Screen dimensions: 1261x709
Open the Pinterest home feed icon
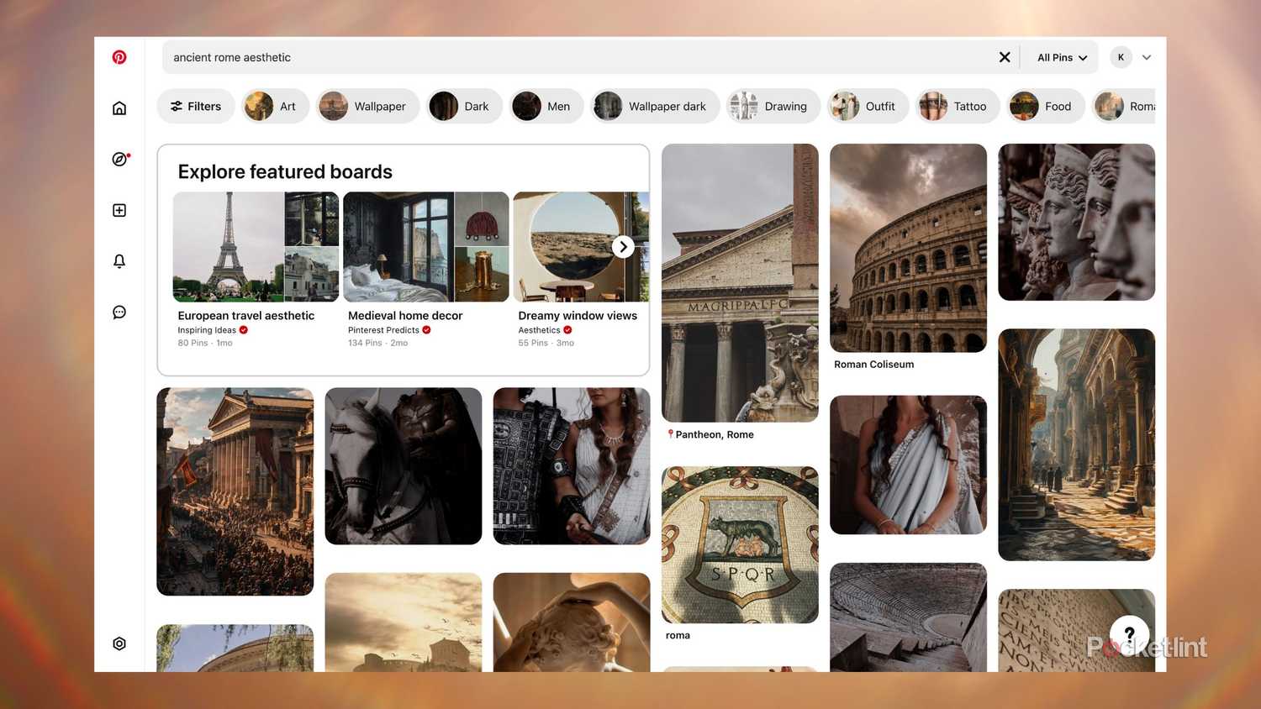[119, 108]
